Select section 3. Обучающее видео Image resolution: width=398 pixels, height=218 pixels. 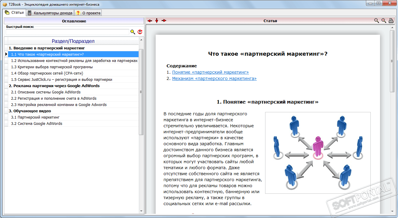tap(73, 111)
